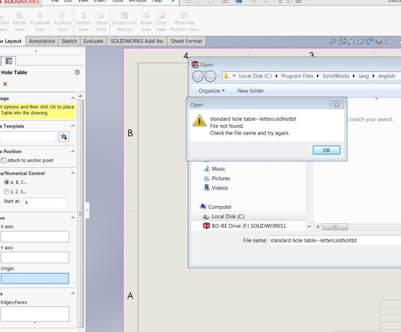
Task: Go to Program Files breadcrumb
Action: click(x=297, y=76)
